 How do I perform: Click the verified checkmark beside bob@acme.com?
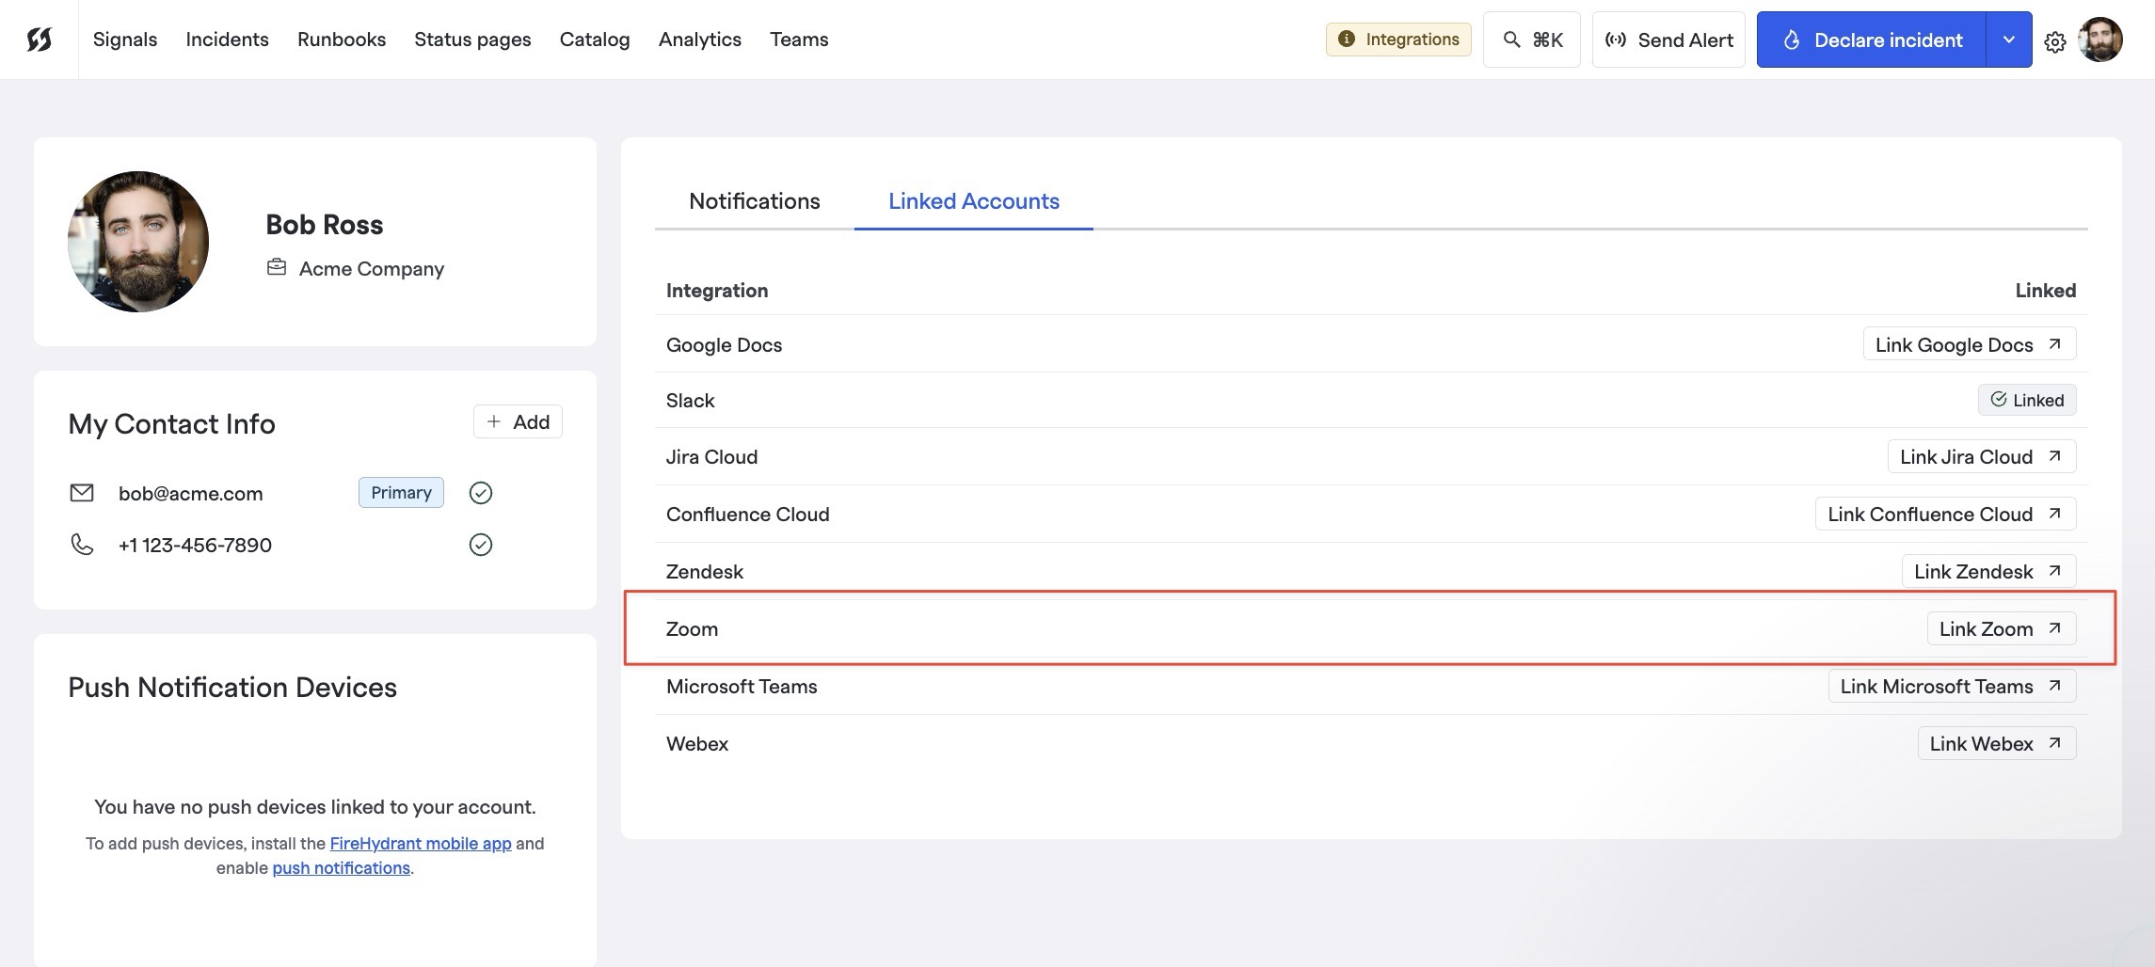point(481,493)
